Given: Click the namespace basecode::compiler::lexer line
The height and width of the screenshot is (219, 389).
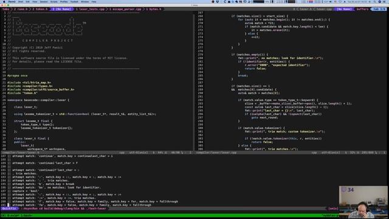Looking at the screenshot, I should tap(38, 100).
